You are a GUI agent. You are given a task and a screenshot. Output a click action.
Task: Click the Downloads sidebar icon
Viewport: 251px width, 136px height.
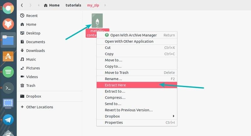click(22, 50)
